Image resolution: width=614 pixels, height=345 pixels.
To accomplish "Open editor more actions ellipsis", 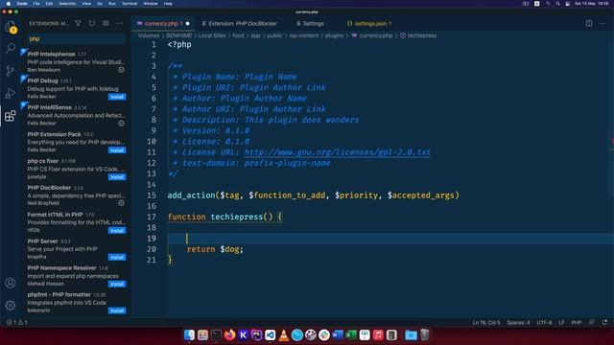I will pos(602,23).
